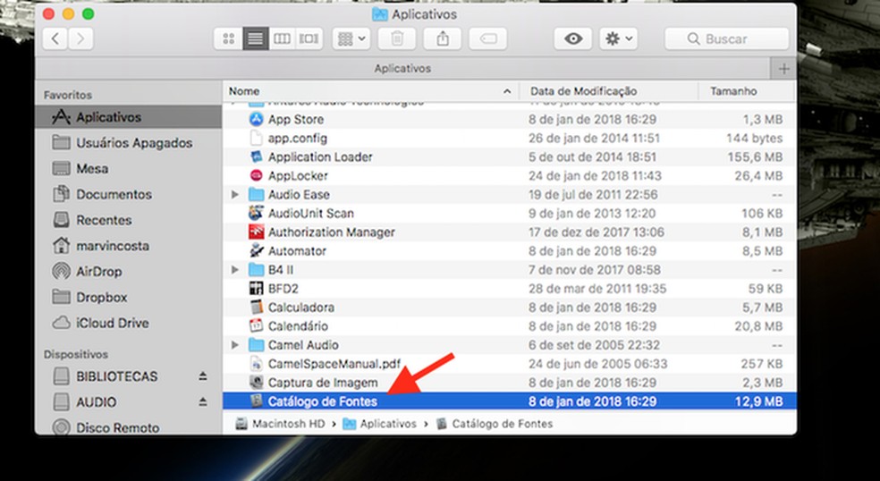Select the Camel Audio folder name
This screenshot has width=880, height=481.
[x=303, y=345]
